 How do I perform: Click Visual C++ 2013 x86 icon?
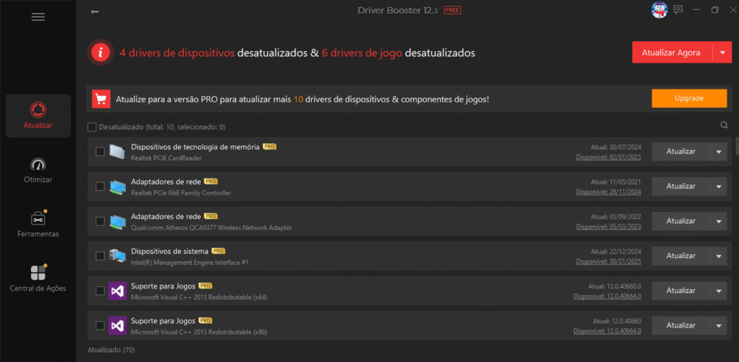(117, 325)
